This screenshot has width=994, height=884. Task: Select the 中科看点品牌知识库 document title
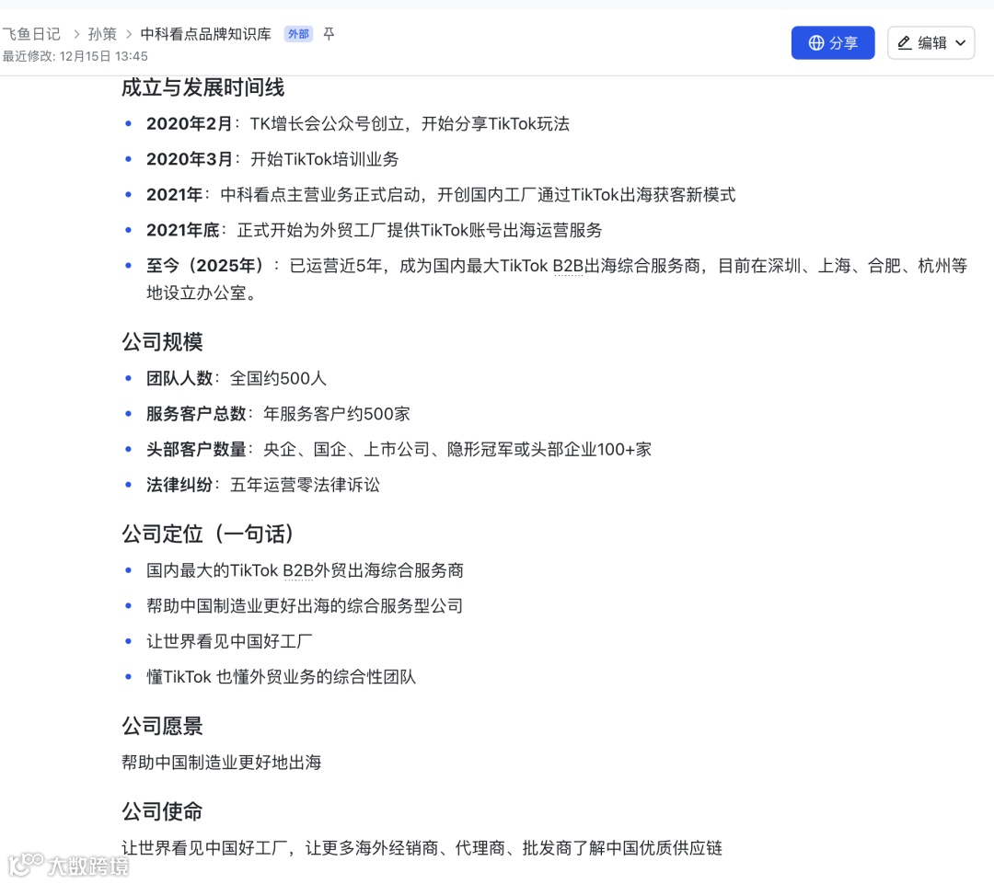point(205,34)
